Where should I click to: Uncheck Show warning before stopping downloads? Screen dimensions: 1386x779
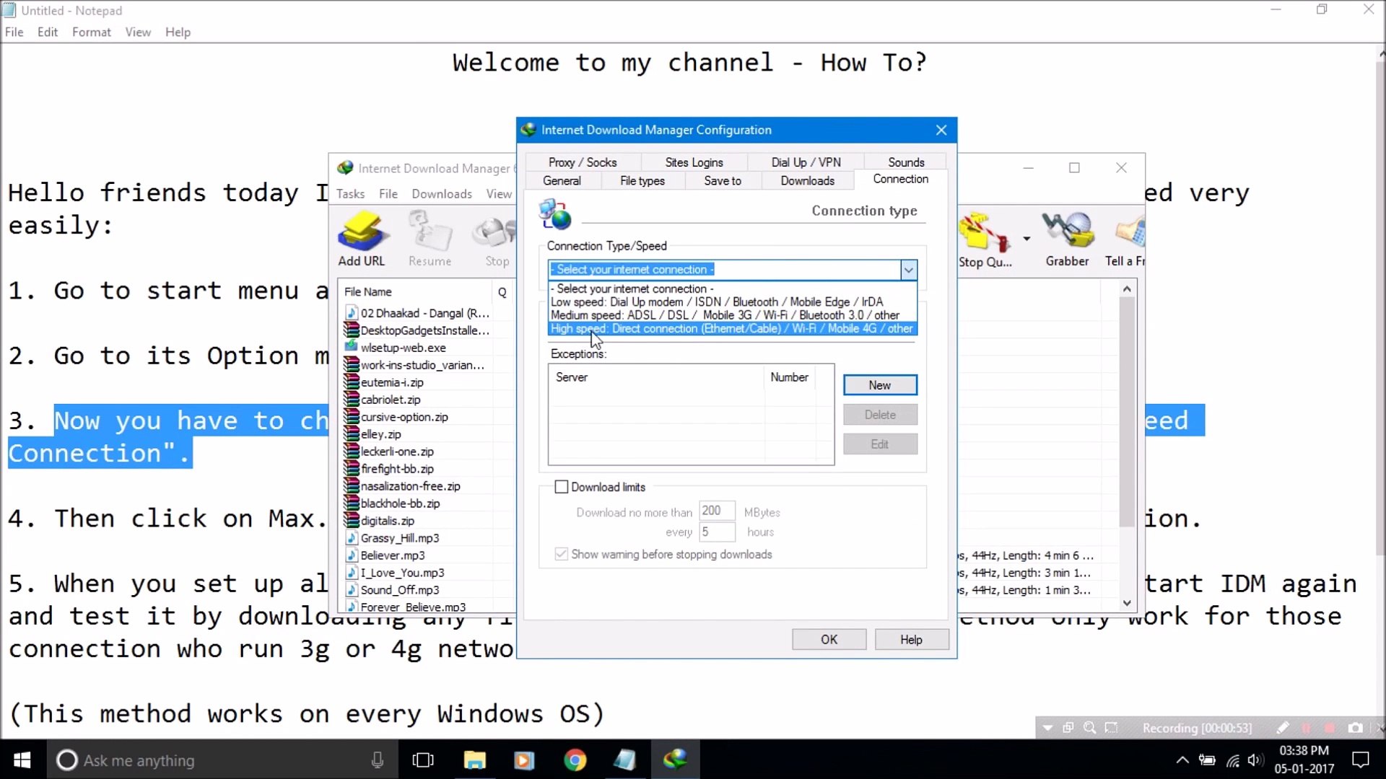click(561, 554)
